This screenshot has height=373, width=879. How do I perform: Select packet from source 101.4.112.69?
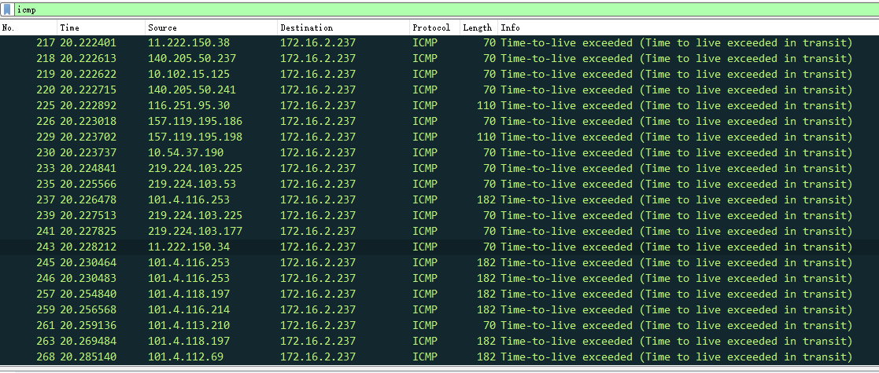(x=439, y=357)
